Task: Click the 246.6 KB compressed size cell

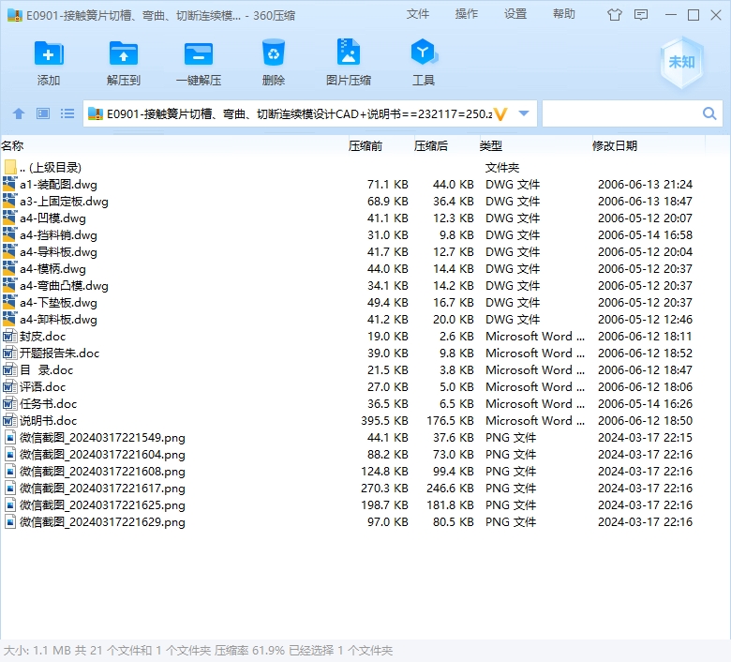Action: tap(450, 488)
